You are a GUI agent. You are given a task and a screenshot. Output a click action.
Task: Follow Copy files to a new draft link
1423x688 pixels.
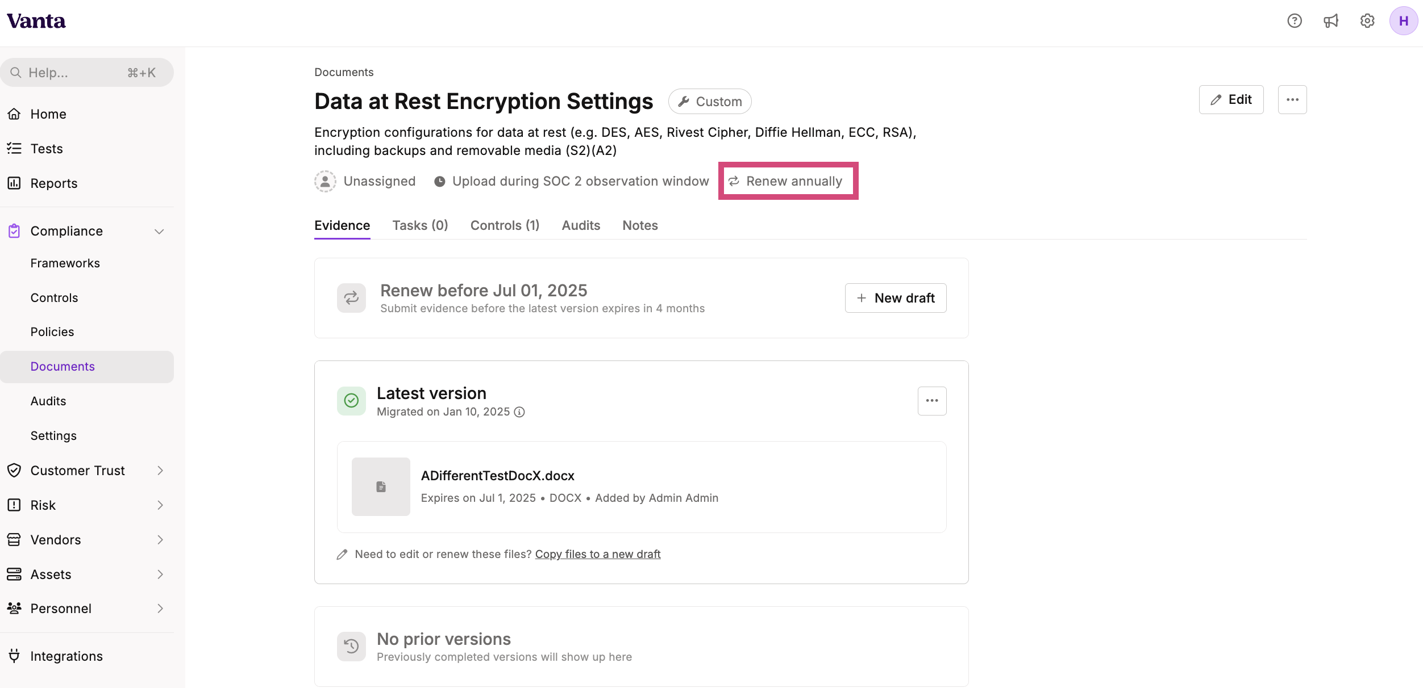point(598,555)
